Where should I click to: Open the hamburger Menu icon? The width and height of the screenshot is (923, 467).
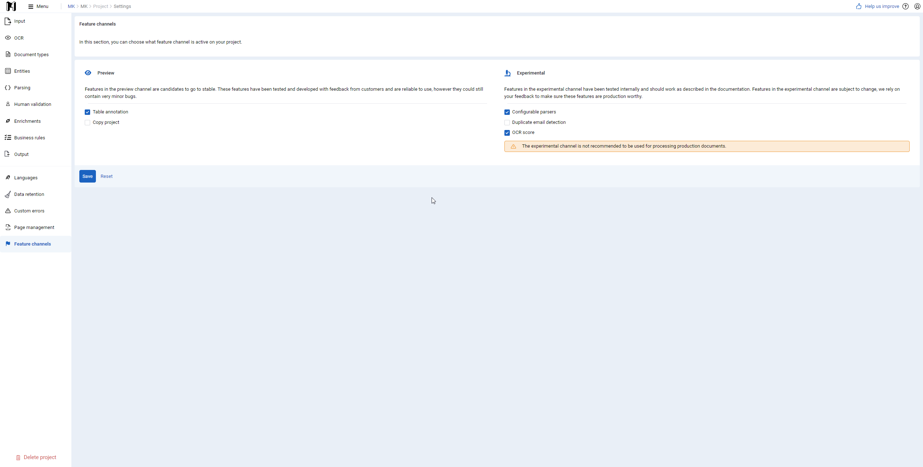(31, 6)
